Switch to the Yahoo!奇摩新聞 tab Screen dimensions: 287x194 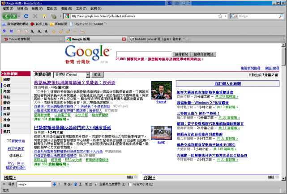pos(33,39)
